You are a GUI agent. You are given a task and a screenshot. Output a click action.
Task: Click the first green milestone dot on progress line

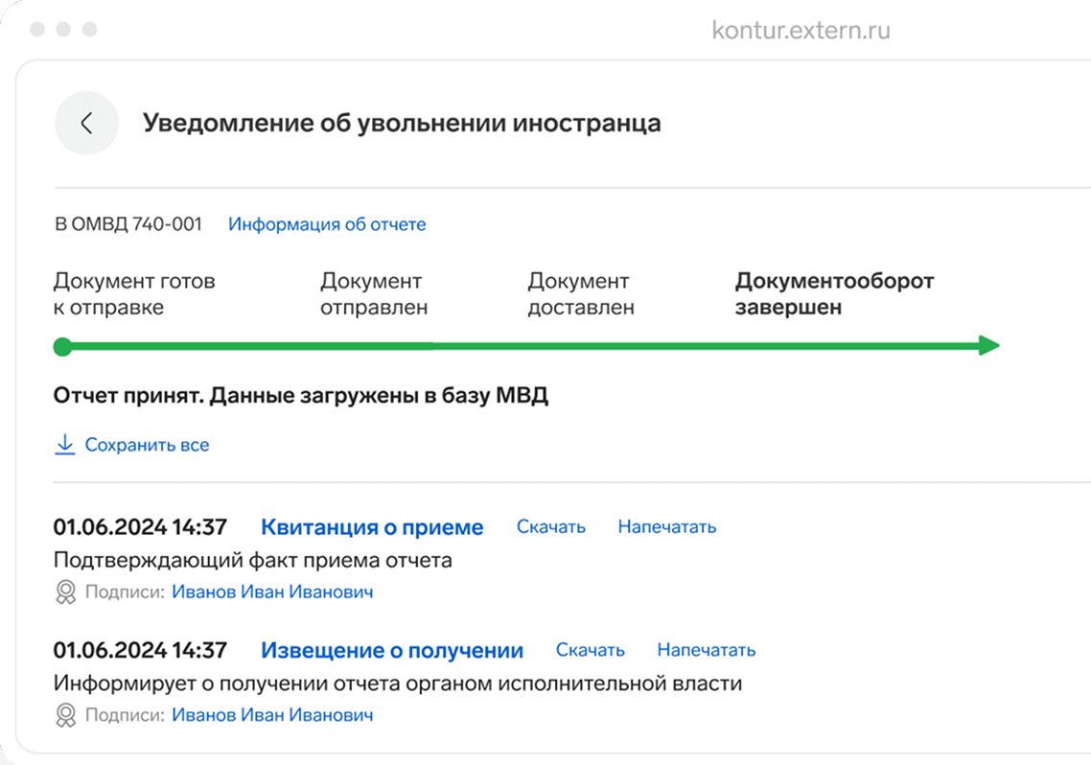point(62,346)
